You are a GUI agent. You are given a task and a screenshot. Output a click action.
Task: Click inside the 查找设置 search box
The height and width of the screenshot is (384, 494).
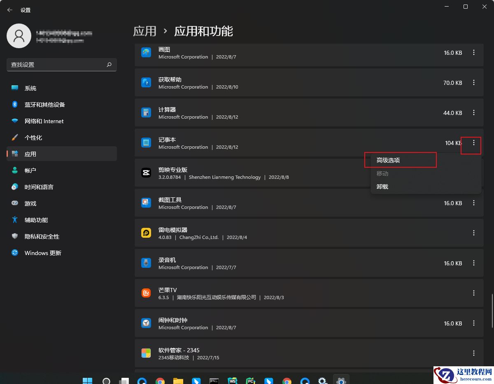[58, 64]
